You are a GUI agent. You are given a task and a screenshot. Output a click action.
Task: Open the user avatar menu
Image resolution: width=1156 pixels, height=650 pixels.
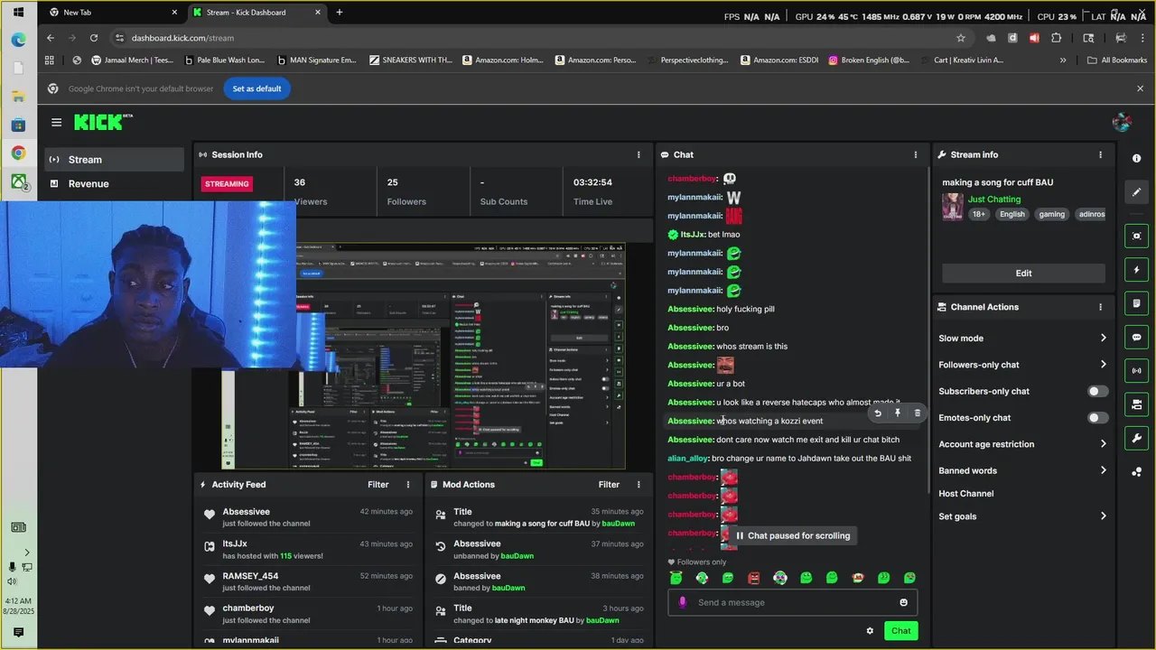(x=1123, y=122)
